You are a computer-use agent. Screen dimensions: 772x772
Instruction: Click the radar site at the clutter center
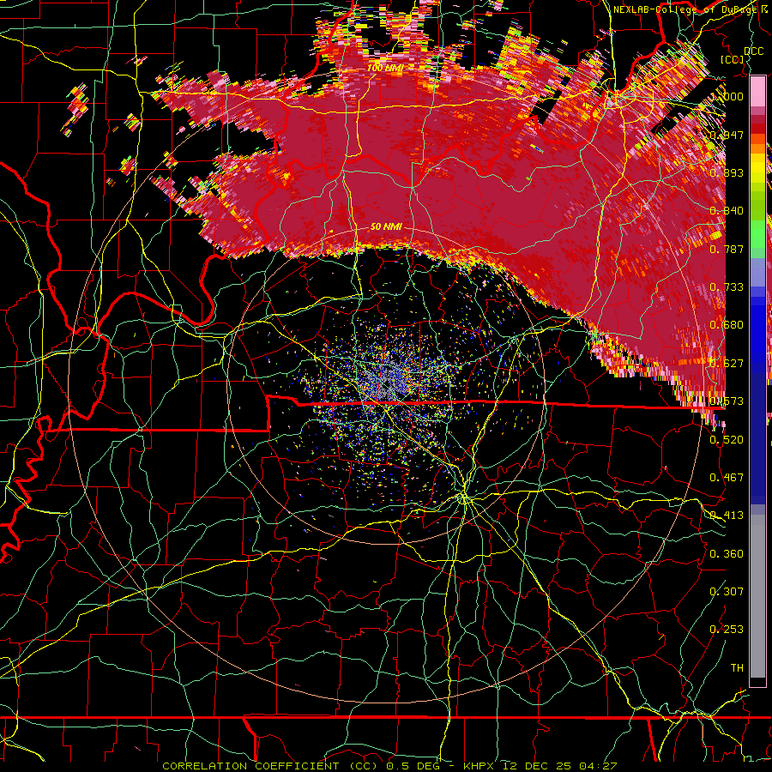[386, 385]
